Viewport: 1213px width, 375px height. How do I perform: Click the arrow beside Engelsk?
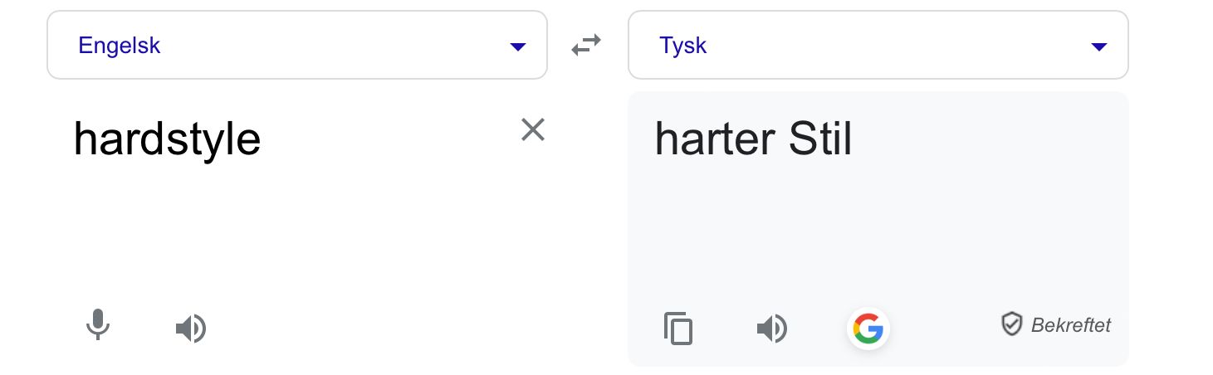pos(518,46)
